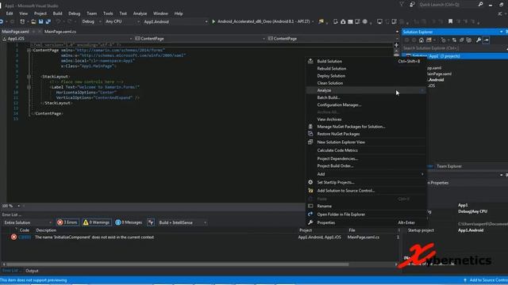Click the bookmark icon in the main toolbar
Image resolution: width=508 pixels, height=285 pixels.
tap(450, 21)
